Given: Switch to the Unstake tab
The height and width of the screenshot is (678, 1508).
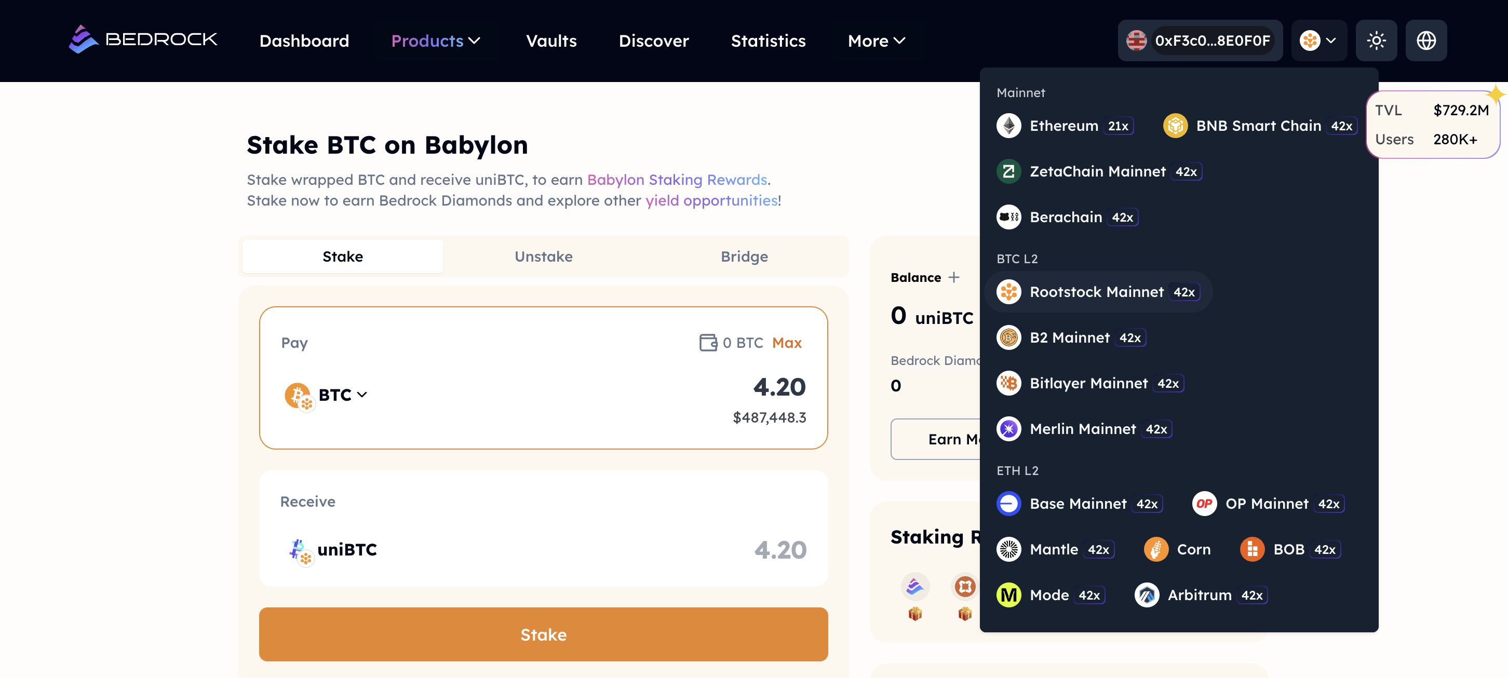Looking at the screenshot, I should tap(543, 256).
